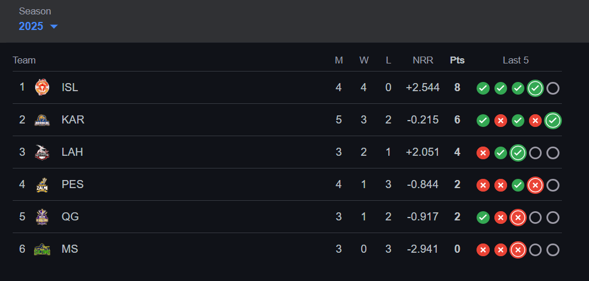Click the Pts column header

click(457, 60)
